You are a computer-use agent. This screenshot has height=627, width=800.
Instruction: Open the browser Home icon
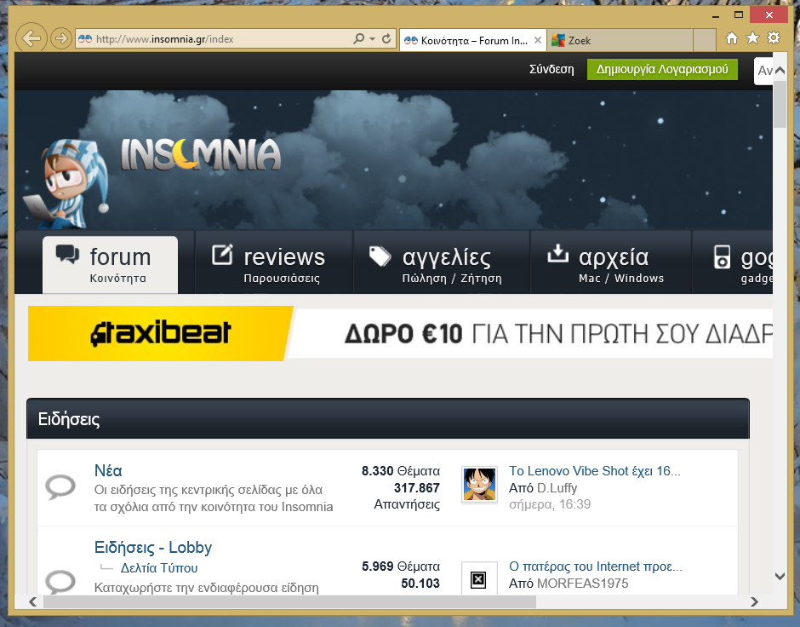click(x=732, y=38)
